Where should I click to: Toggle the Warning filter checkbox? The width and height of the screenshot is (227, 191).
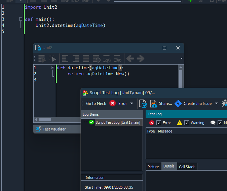click(187, 123)
